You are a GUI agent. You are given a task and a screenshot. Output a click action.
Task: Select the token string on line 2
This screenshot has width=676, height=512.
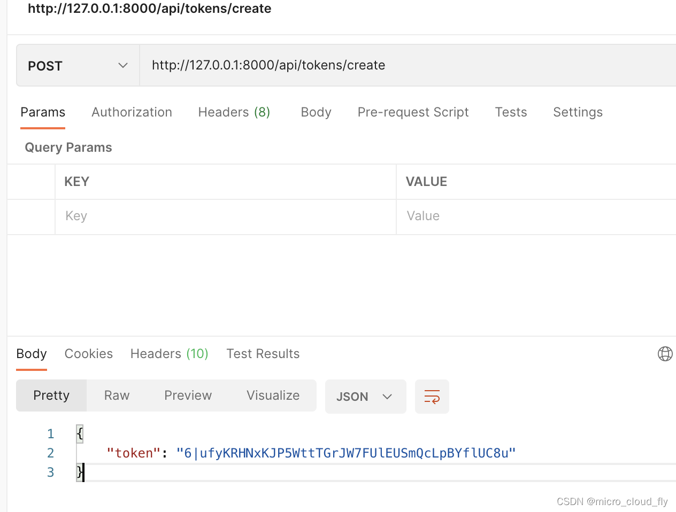pos(346,452)
